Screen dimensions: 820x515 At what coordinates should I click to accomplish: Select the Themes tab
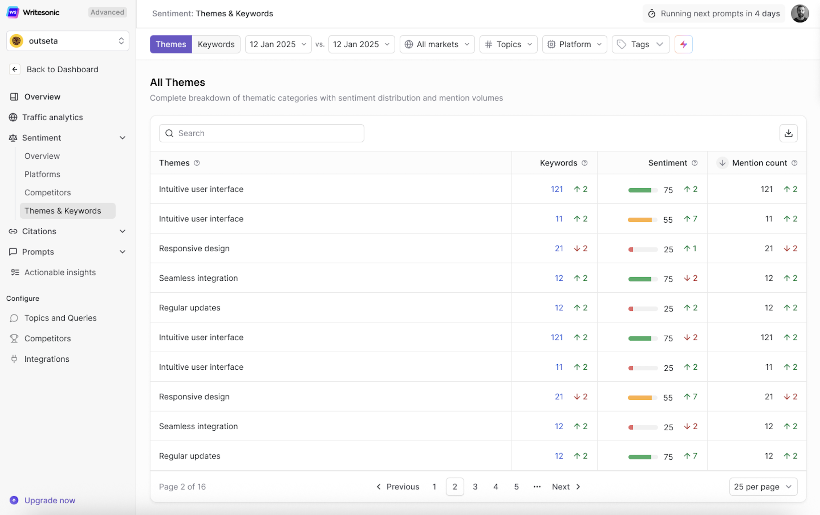(170, 44)
